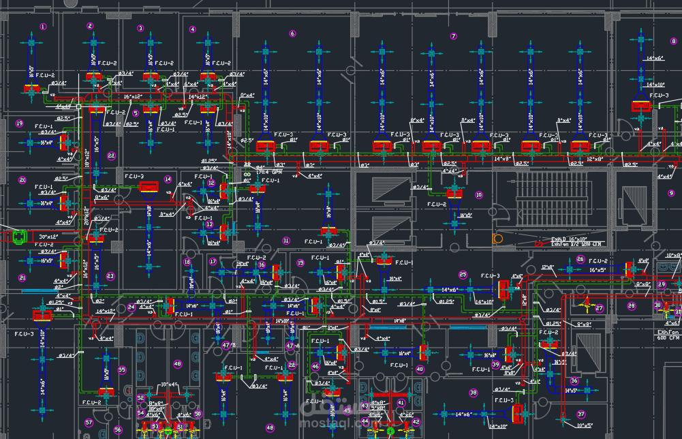Select room number tag 21
Viewport: 682px width, 439px height.
coord(22,277)
